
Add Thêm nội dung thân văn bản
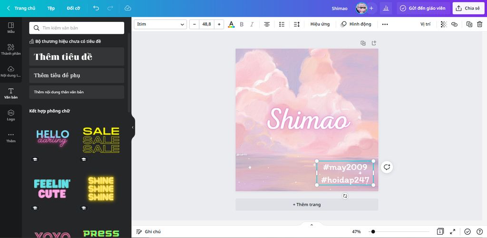tap(77, 92)
